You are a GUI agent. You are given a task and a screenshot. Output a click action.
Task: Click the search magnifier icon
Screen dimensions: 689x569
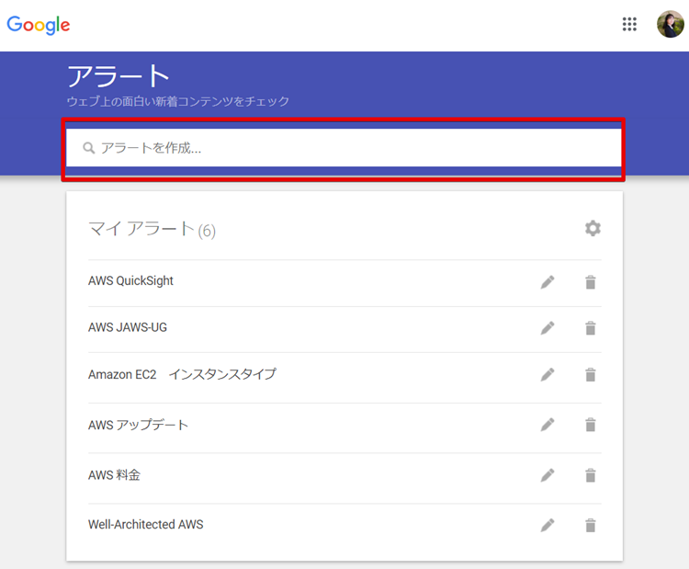pos(88,148)
